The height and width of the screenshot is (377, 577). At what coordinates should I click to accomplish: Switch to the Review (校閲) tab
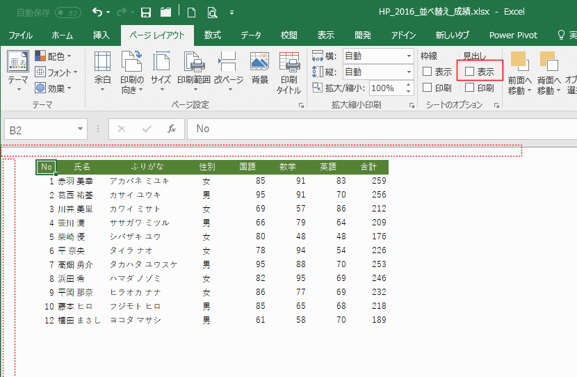click(289, 35)
